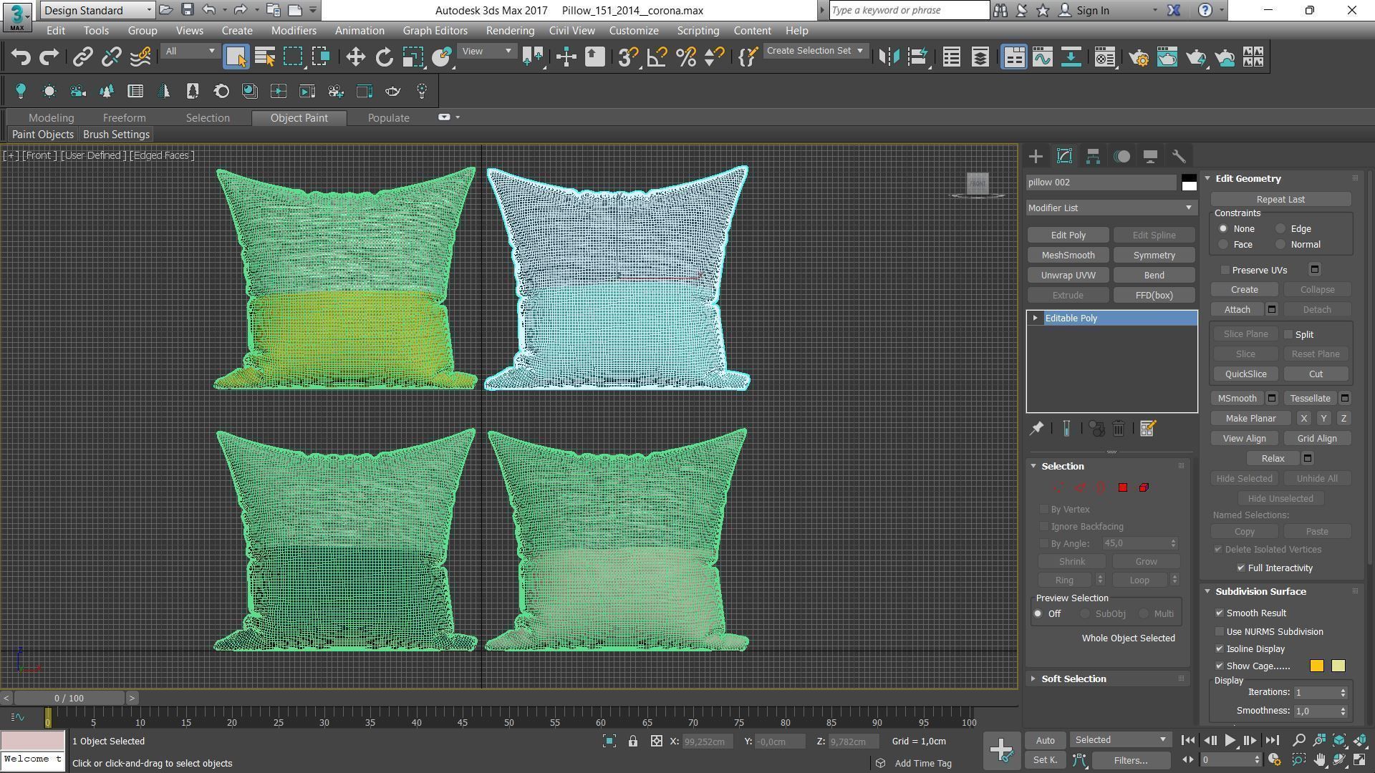This screenshot has height=773, width=1375.
Task: Open the Modifiers menu
Action: coord(294,31)
